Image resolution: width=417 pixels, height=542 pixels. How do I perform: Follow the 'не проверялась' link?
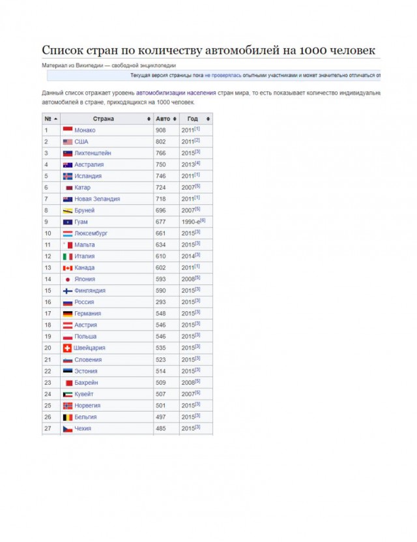point(223,76)
